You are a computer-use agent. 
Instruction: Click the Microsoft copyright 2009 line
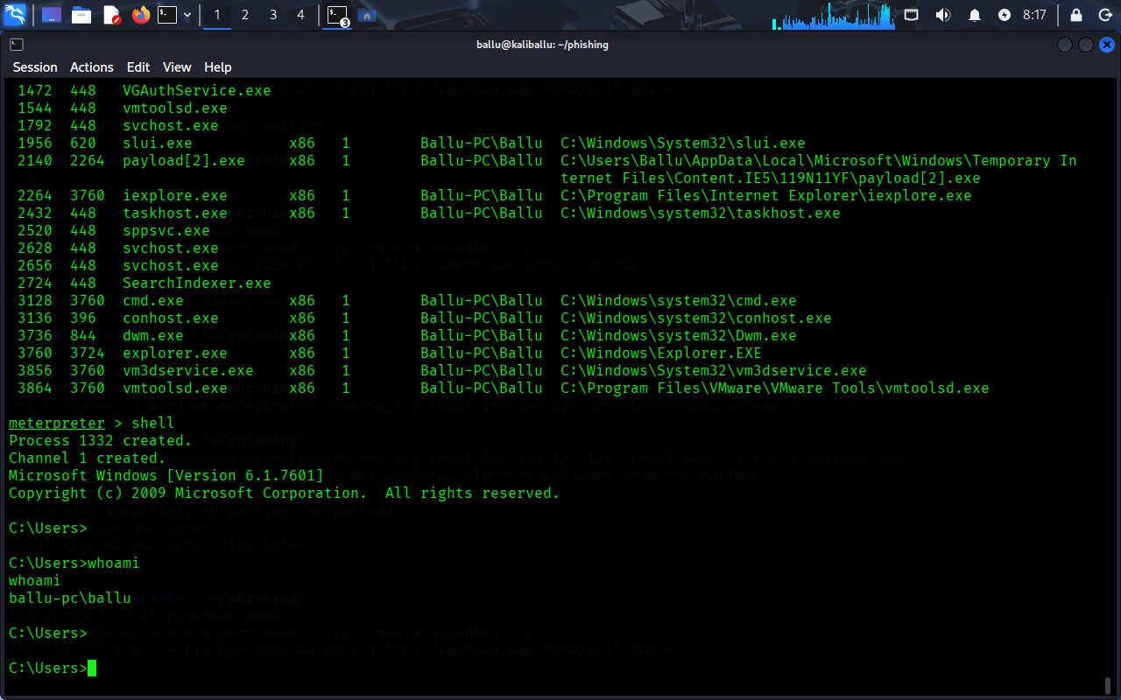click(x=285, y=493)
